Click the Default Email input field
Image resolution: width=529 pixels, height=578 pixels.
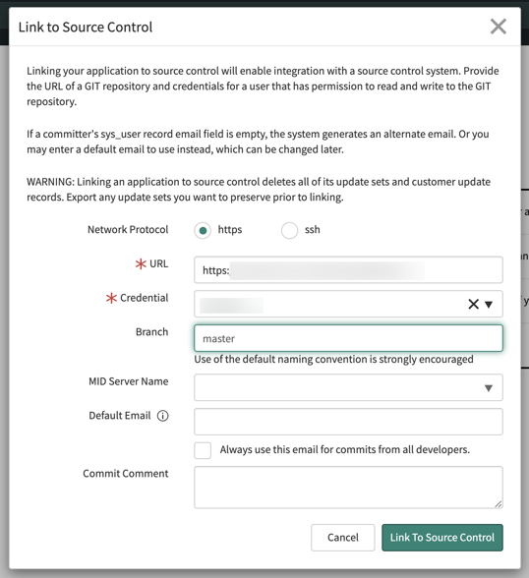point(348,422)
